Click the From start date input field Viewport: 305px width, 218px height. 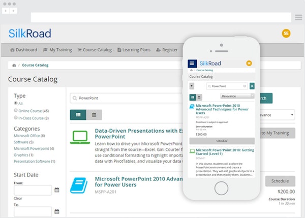(33, 190)
